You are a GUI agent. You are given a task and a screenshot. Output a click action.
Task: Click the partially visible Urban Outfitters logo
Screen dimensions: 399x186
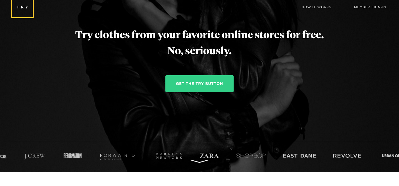(390, 156)
